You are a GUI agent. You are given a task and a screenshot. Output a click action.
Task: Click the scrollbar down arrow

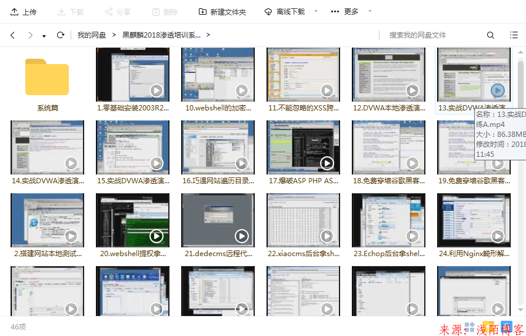click(520, 310)
